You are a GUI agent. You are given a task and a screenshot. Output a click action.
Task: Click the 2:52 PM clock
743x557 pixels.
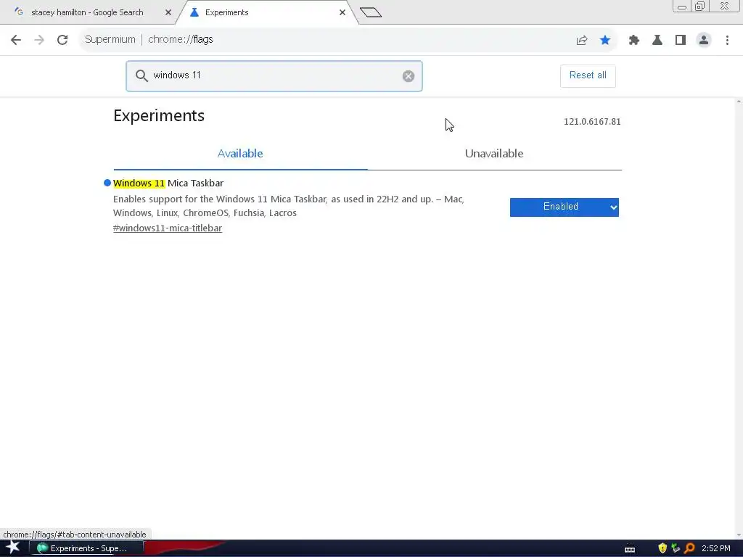pos(716,548)
